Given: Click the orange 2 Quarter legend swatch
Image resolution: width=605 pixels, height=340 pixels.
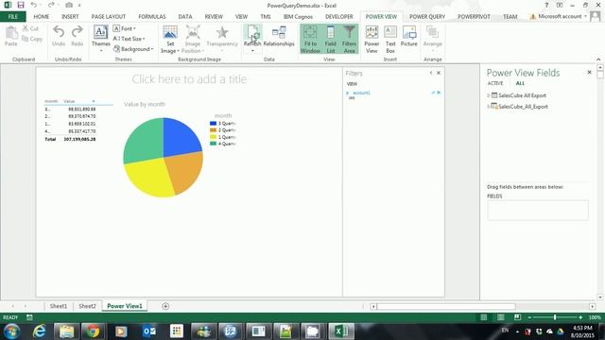Looking at the screenshot, I should click(x=213, y=130).
